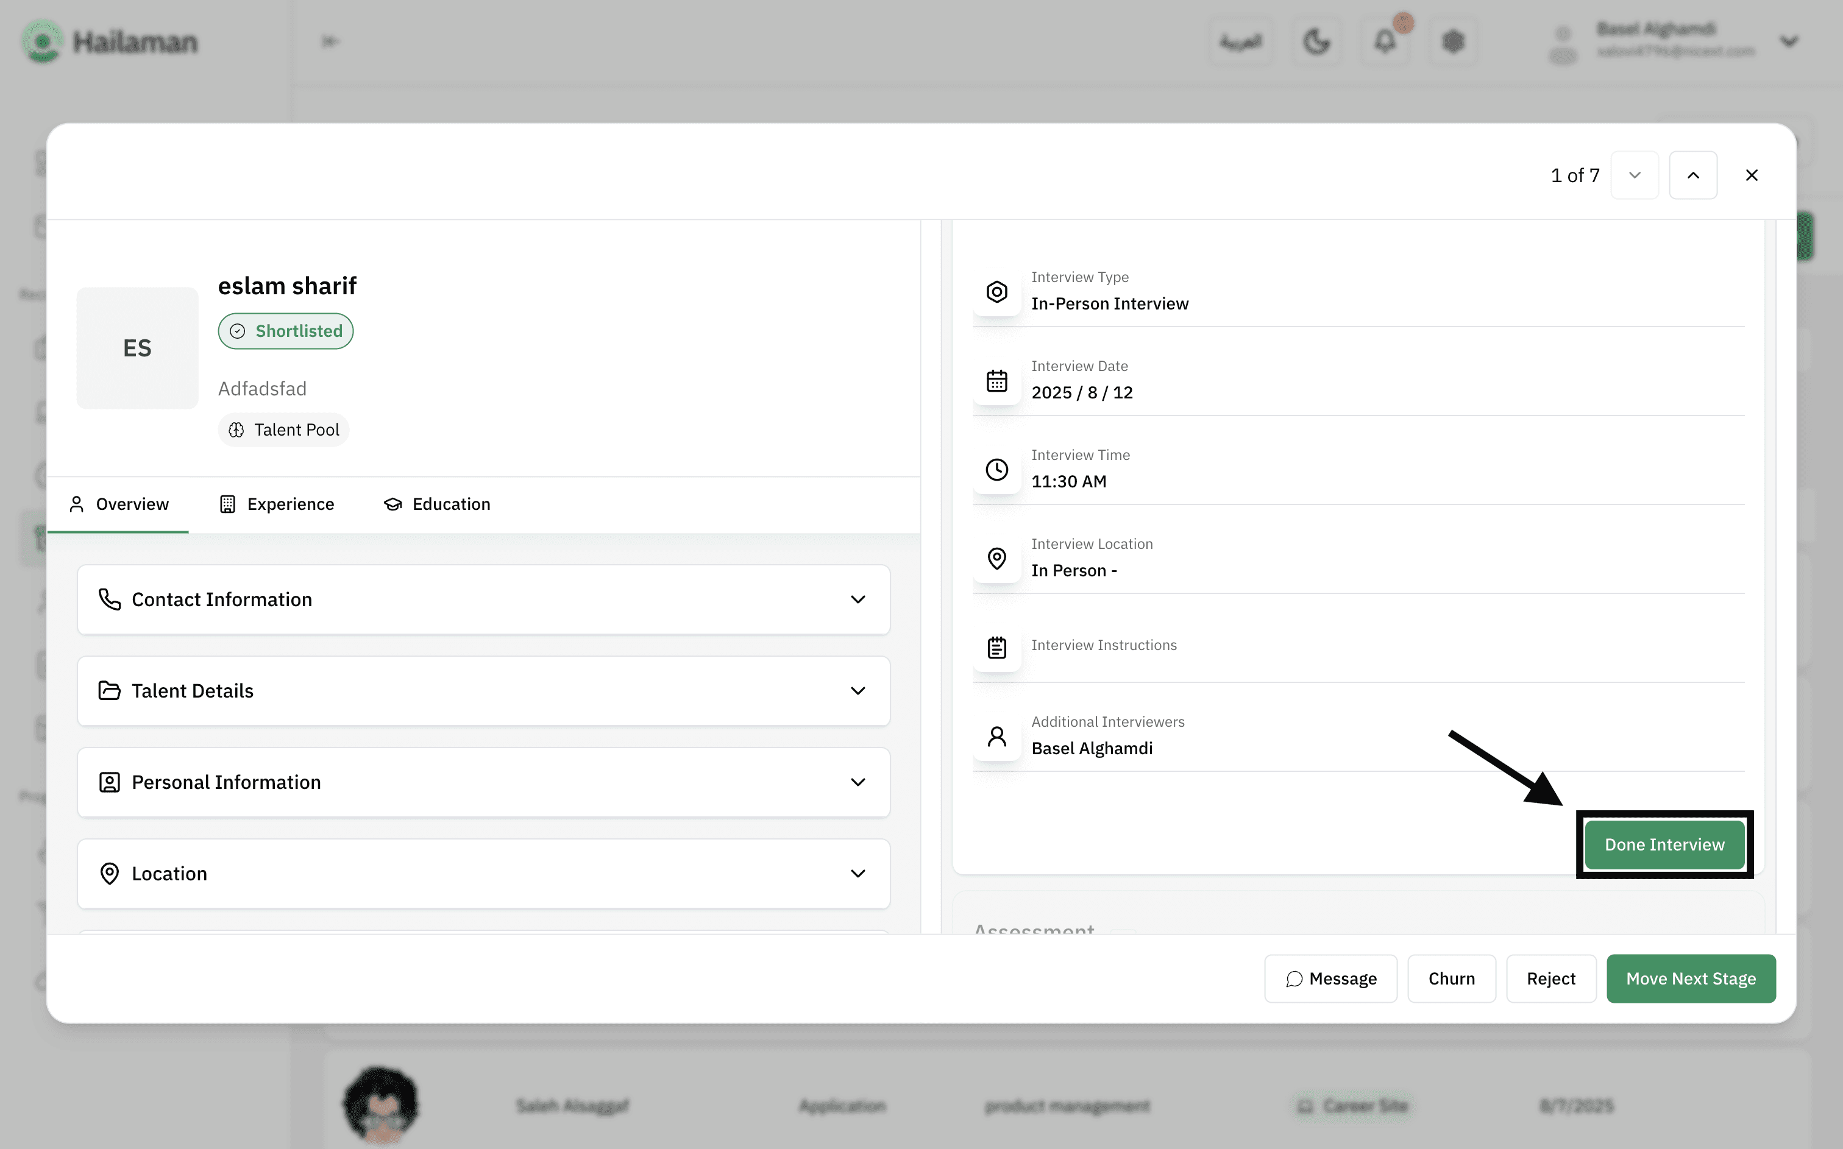
Task: Go to next candidate with down chevron
Action: point(1634,175)
